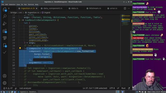The height and width of the screenshot is (93, 166).
Task: Change language mode from Rust
Action: coord(123,88)
